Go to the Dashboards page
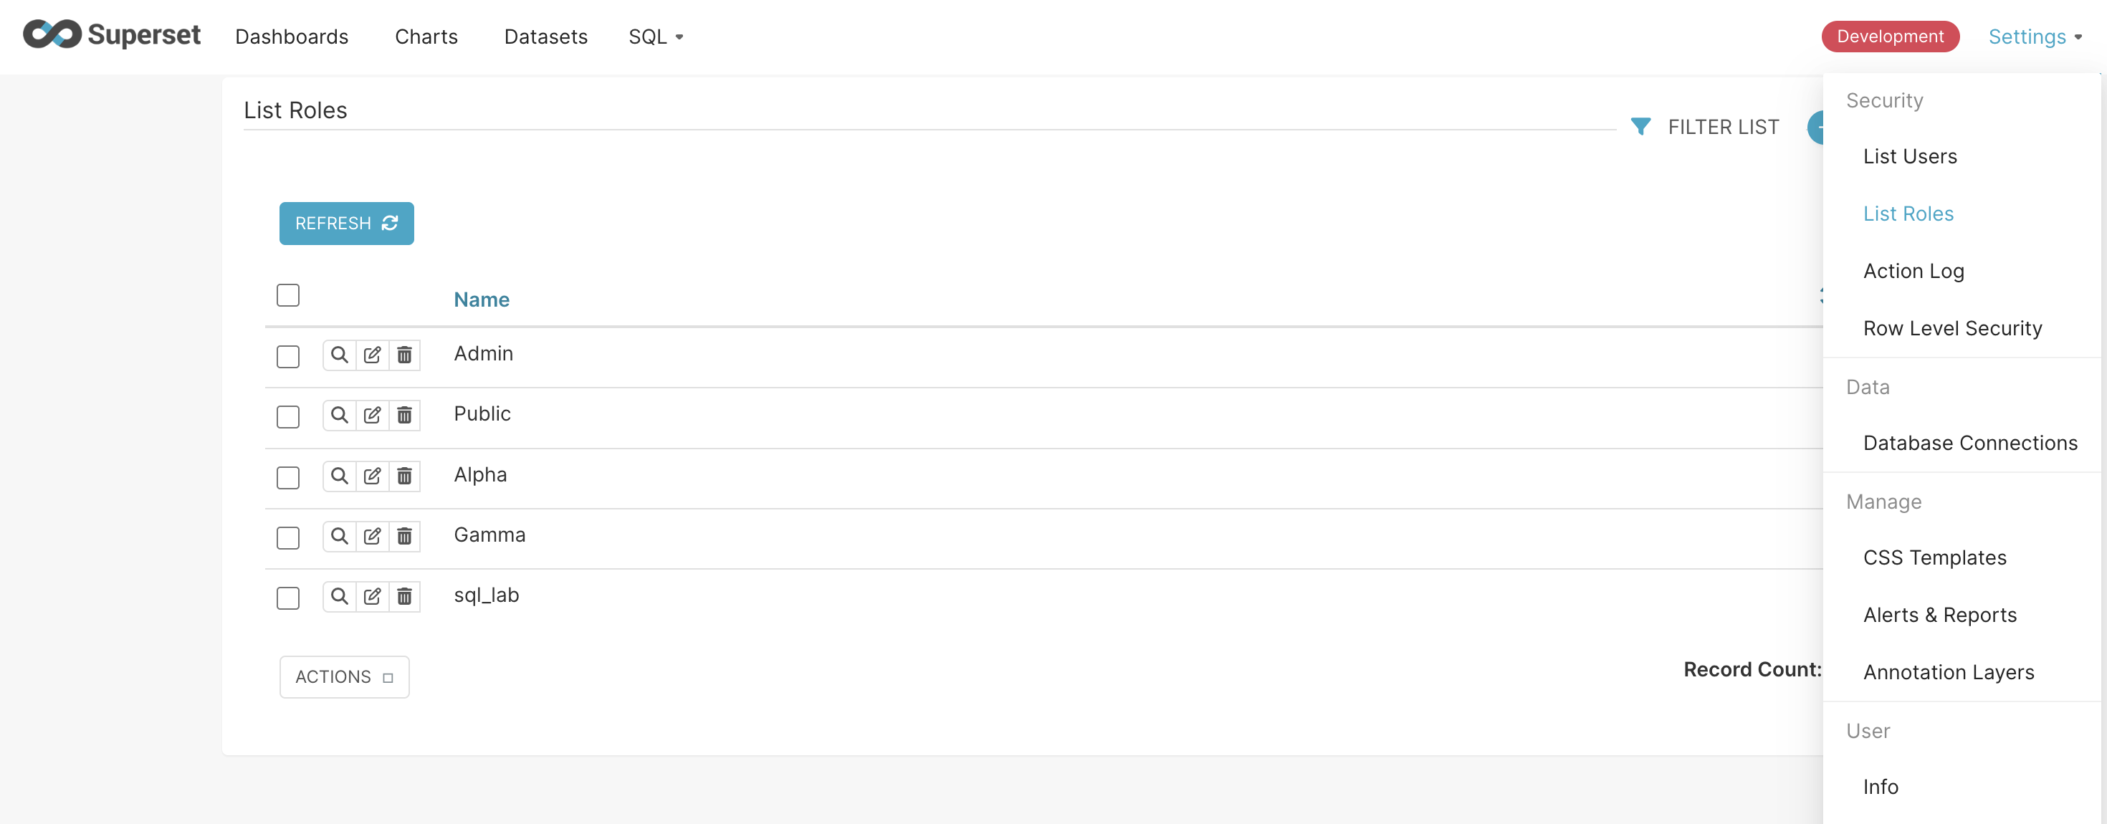This screenshot has height=824, width=2107. (x=292, y=37)
